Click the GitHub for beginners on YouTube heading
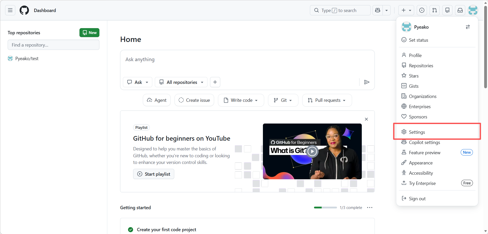 click(181, 138)
